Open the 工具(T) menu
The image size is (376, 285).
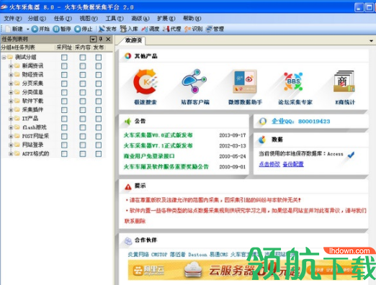(x=115, y=19)
